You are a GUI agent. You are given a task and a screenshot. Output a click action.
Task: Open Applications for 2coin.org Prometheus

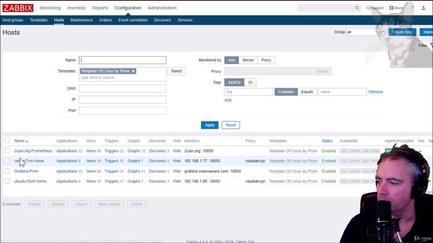click(x=67, y=151)
